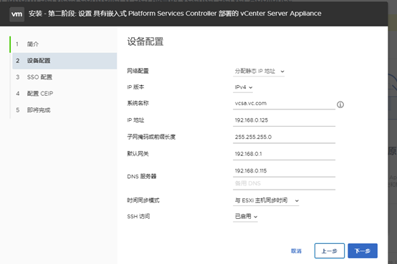Select step 2 设备配置
The image size is (397, 264).
tap(64, 61)
